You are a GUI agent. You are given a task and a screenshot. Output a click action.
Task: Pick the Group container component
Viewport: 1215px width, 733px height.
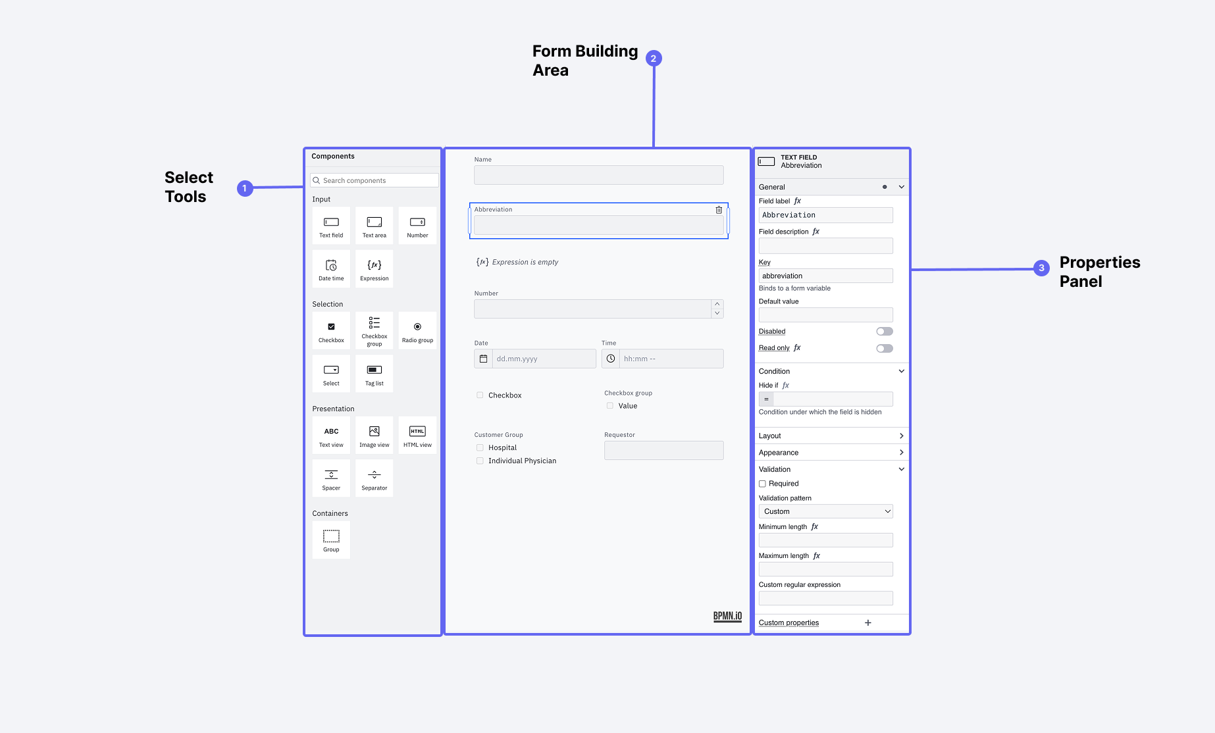pos(330,540)
